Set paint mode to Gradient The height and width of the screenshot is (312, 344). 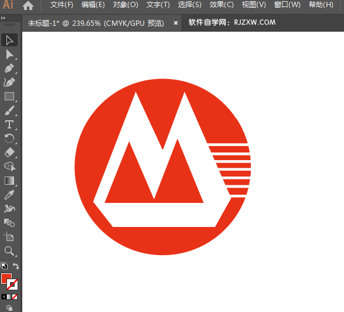pos(9,297)
